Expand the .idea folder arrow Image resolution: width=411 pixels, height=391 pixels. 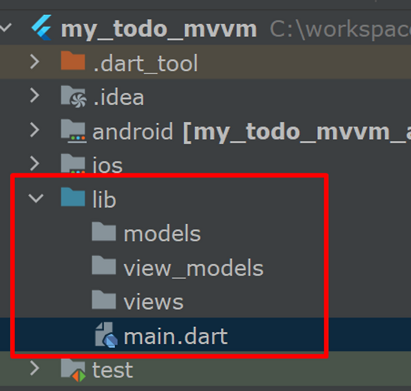coord(35,95)
